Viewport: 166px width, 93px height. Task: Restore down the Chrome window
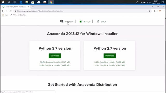(158, 6)
